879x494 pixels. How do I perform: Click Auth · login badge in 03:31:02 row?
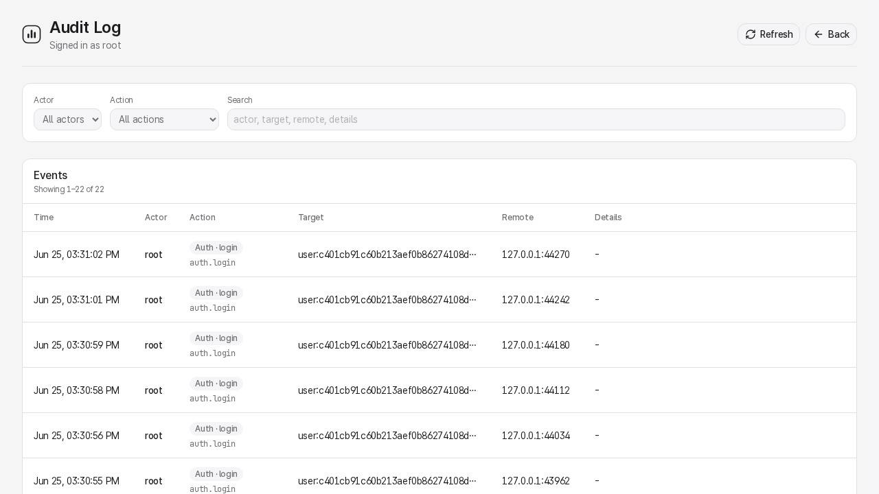point(216,248)
